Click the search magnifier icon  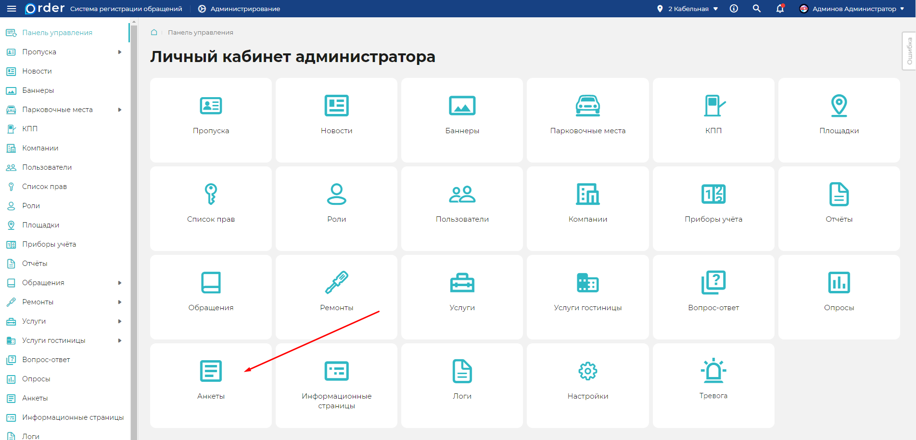(757, 9)
